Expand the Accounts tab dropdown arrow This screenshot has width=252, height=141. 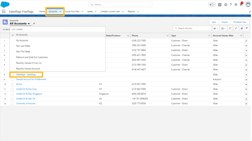(x=60, y=11)
